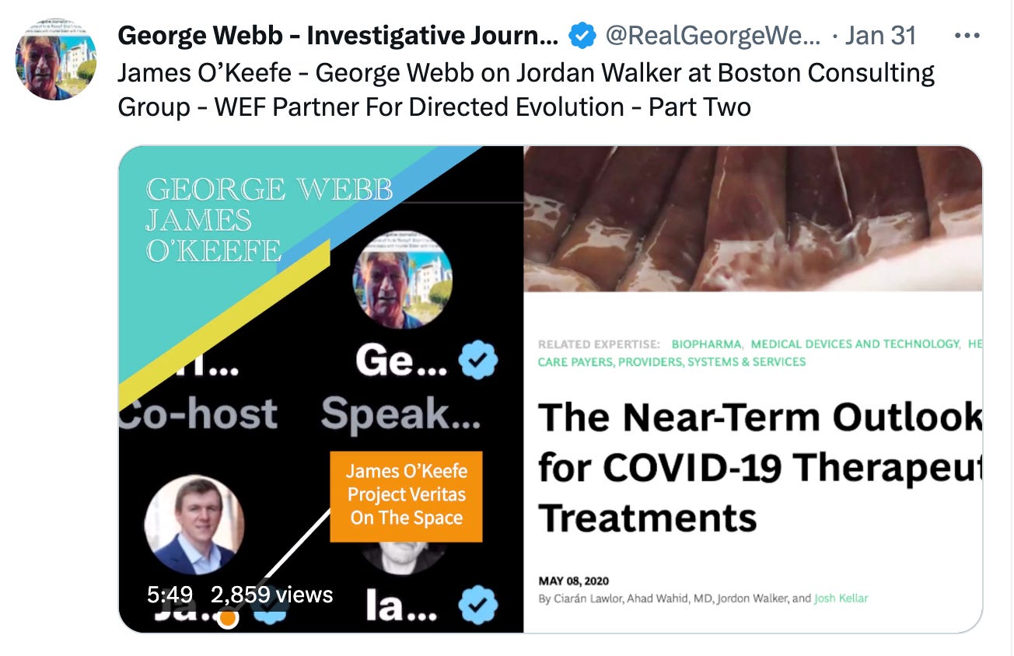This screenshot has width=1014, height=656.
Task: Click the verified badge next to Ge...
Action: tap(477, 361)
